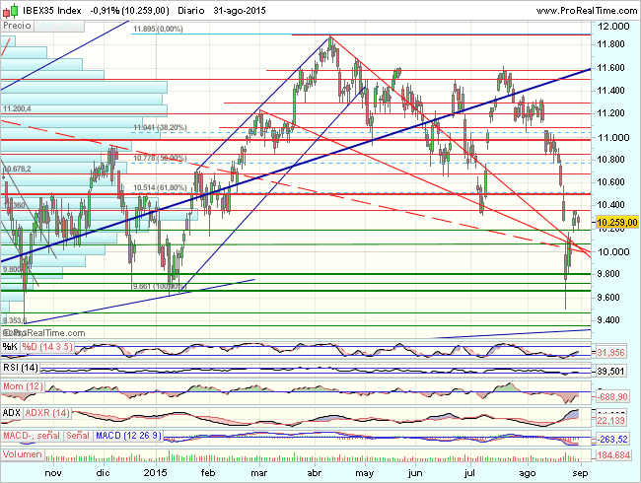This screenshot has height=483, width=641.
Task: Select the 9.661 (100,00%) Fibonacci label
Action: (x=158, y=287)
